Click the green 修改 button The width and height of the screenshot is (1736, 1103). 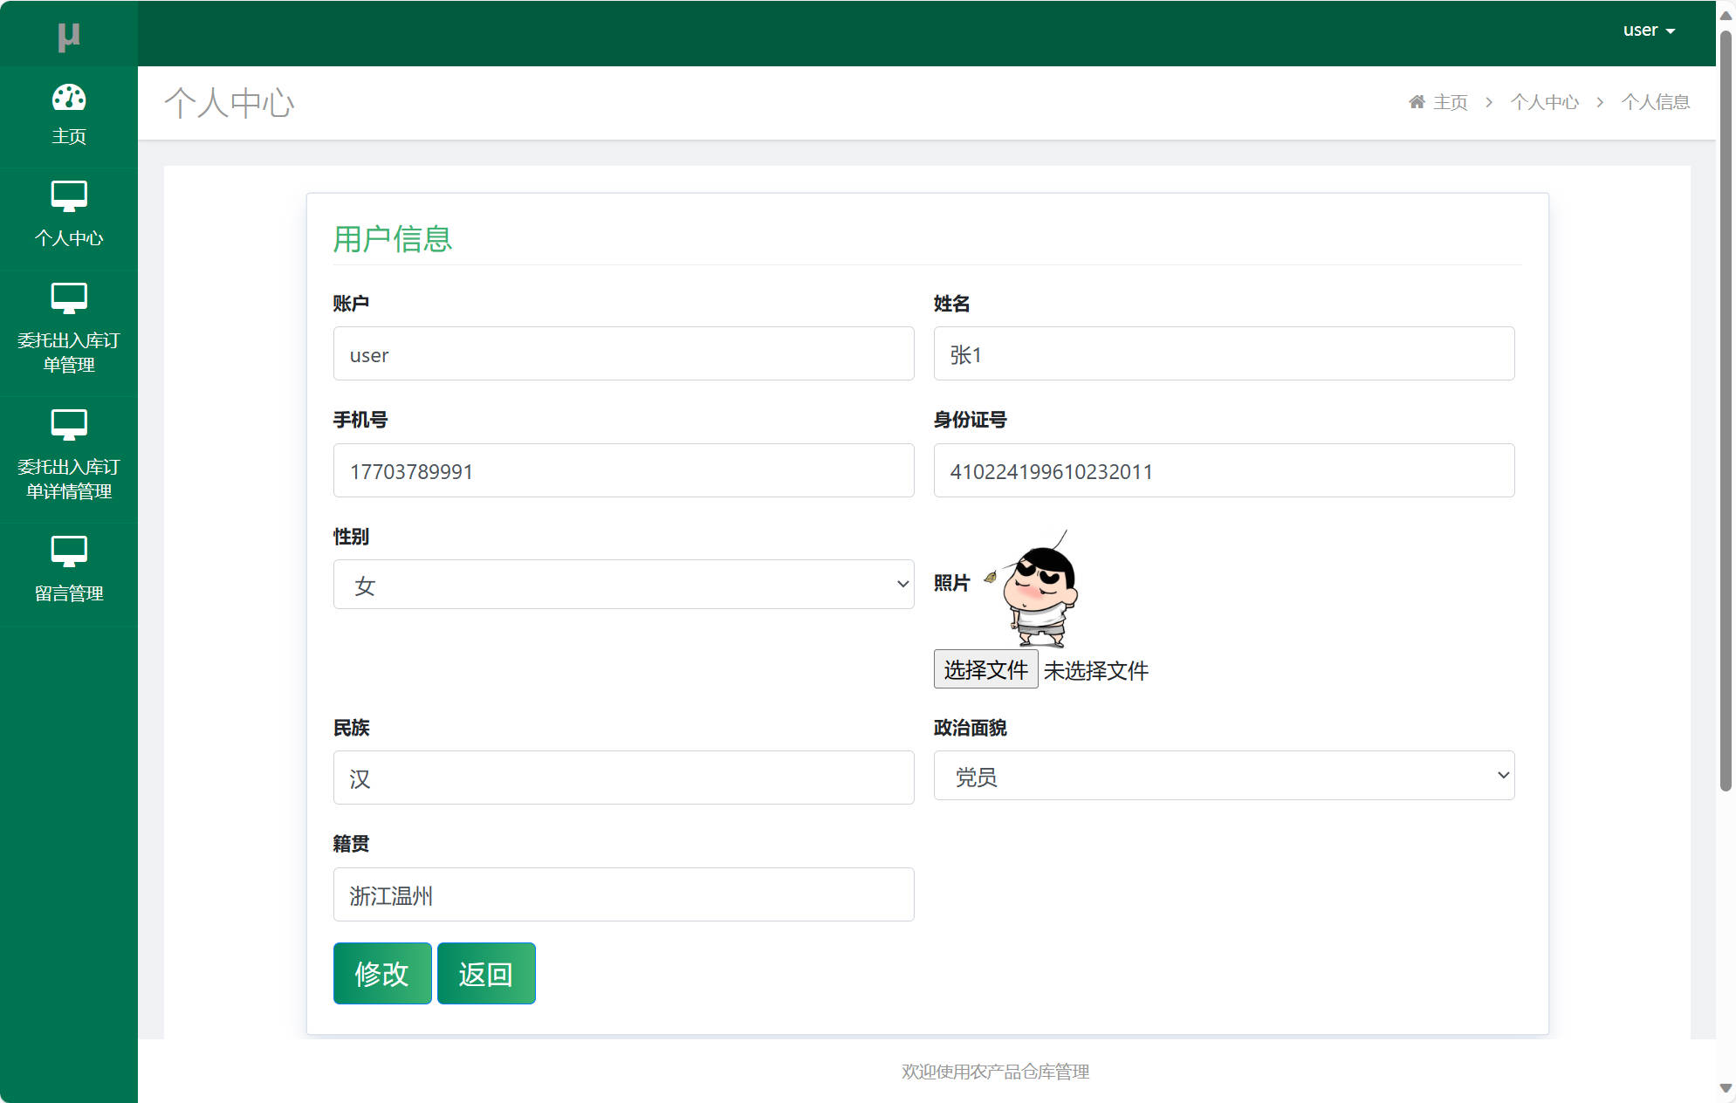click(381, 973)
